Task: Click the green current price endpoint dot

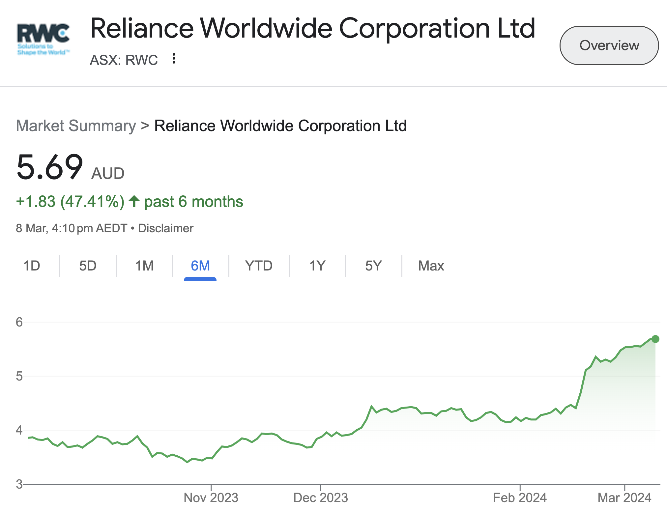Action: pos(655,339)
